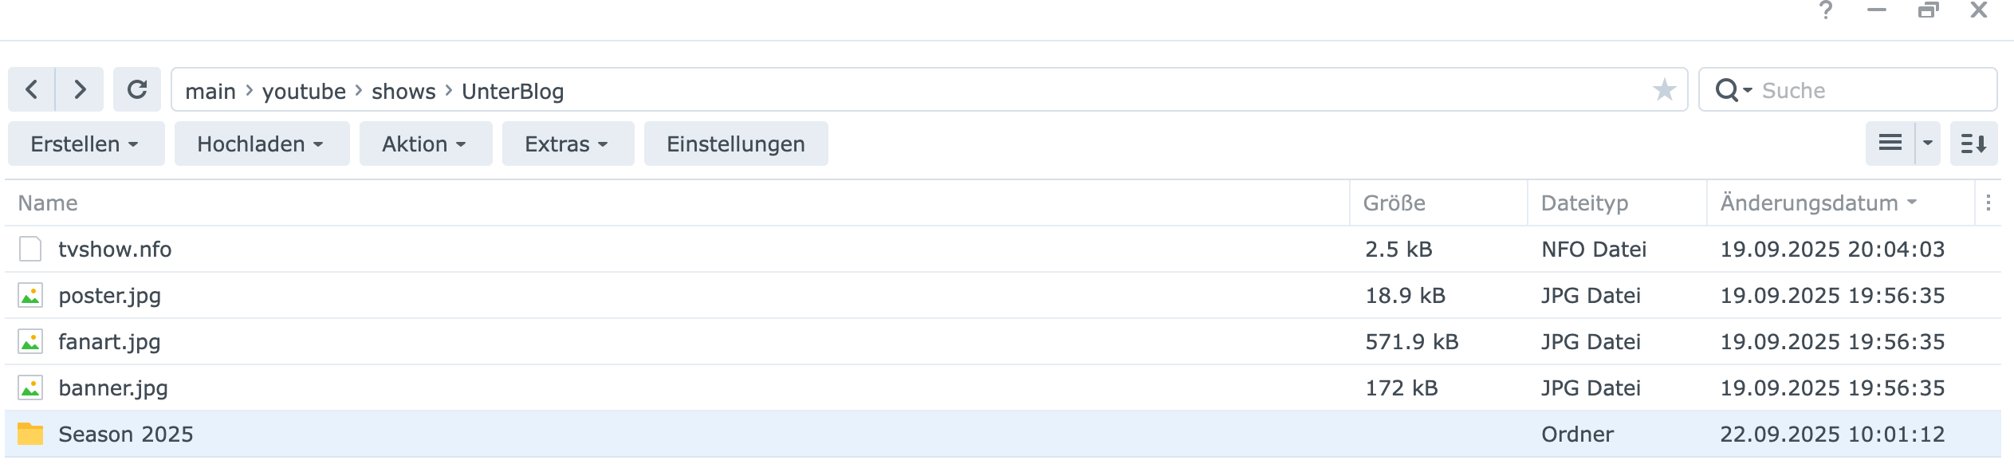Expand the Hochladen dropdown
Image resolution: width=2014 pixels, height=472 pixels.
[x=261, y=144]
